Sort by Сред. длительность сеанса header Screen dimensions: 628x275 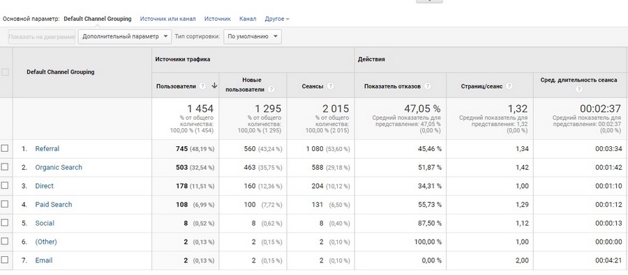[578, 80]
